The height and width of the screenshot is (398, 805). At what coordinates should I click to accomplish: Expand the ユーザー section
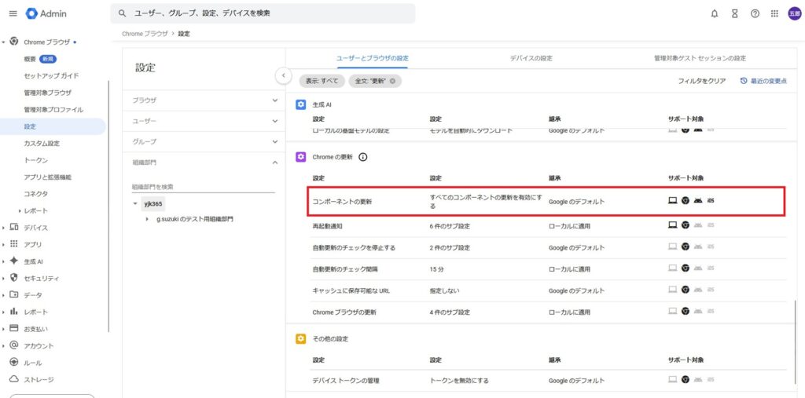274,121
